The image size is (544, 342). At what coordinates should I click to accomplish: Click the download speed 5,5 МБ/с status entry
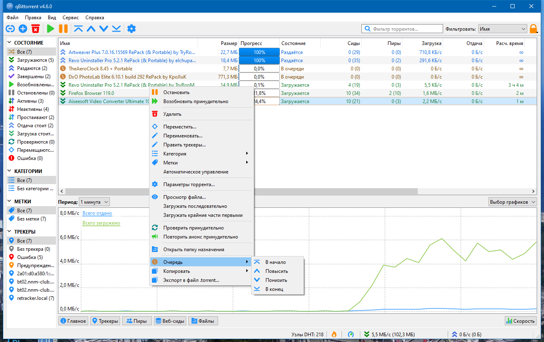(390, 334)
